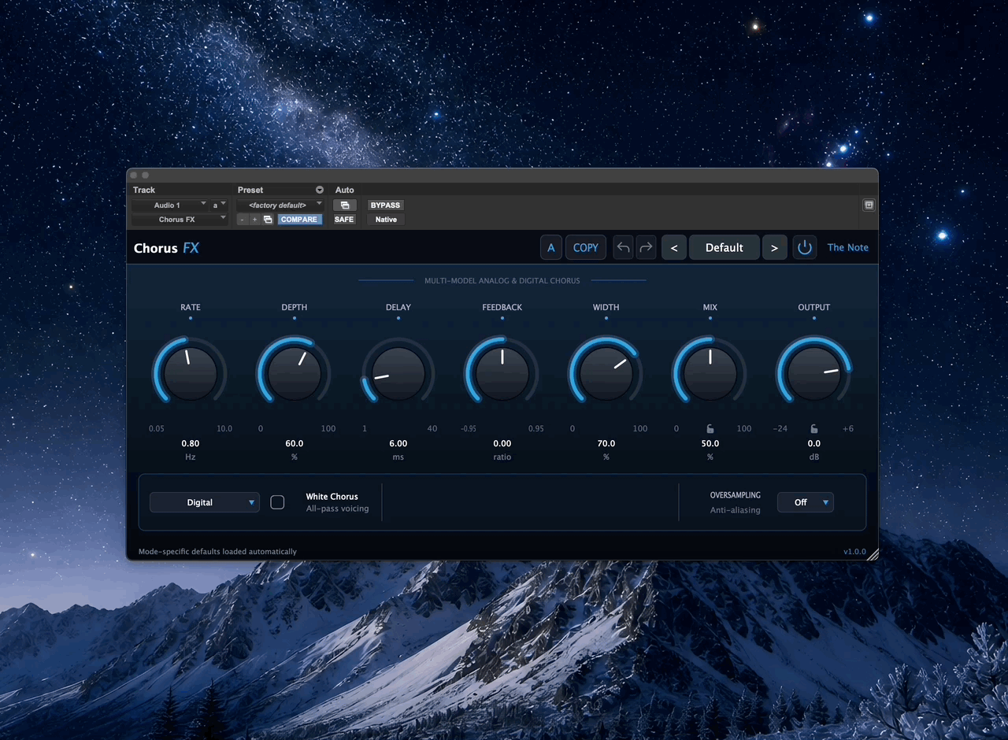Click the 0.80 Hz rate value
The height and width of the screenshot is (740, 1008).
pos(191,443)
